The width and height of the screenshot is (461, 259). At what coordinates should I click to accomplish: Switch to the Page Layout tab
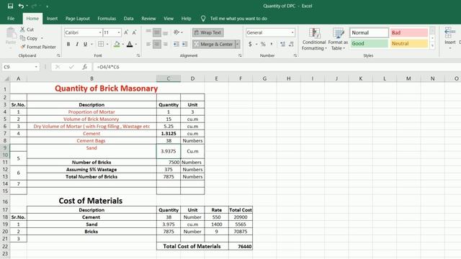tap(78, 19)
